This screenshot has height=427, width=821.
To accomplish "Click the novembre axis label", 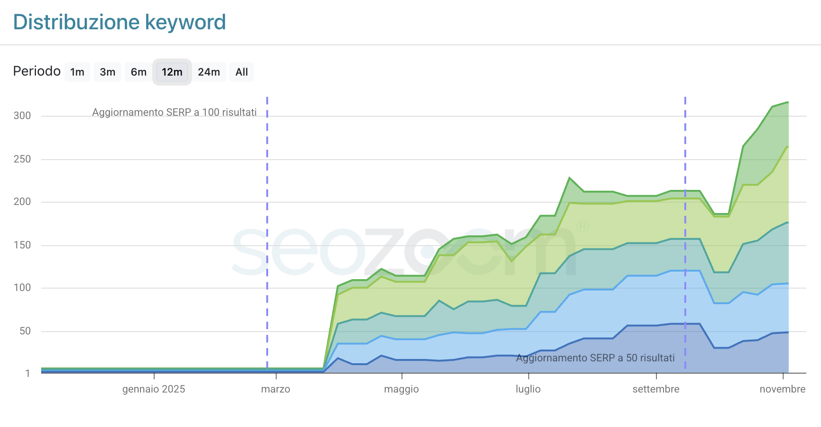I will 783,389.
